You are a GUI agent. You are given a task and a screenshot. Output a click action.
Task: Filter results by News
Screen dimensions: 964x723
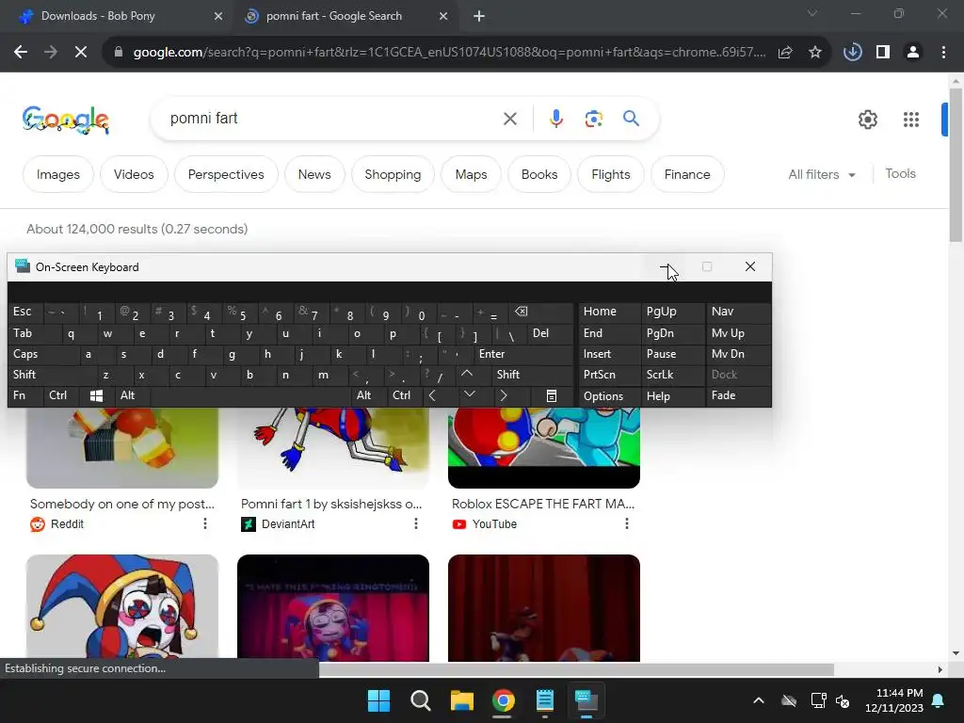click(314, 174)
